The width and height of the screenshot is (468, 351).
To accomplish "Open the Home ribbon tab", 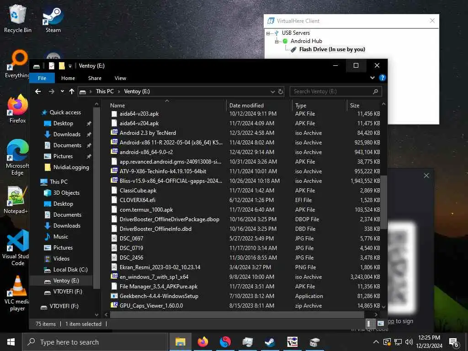I will click(x=68, y=78).
